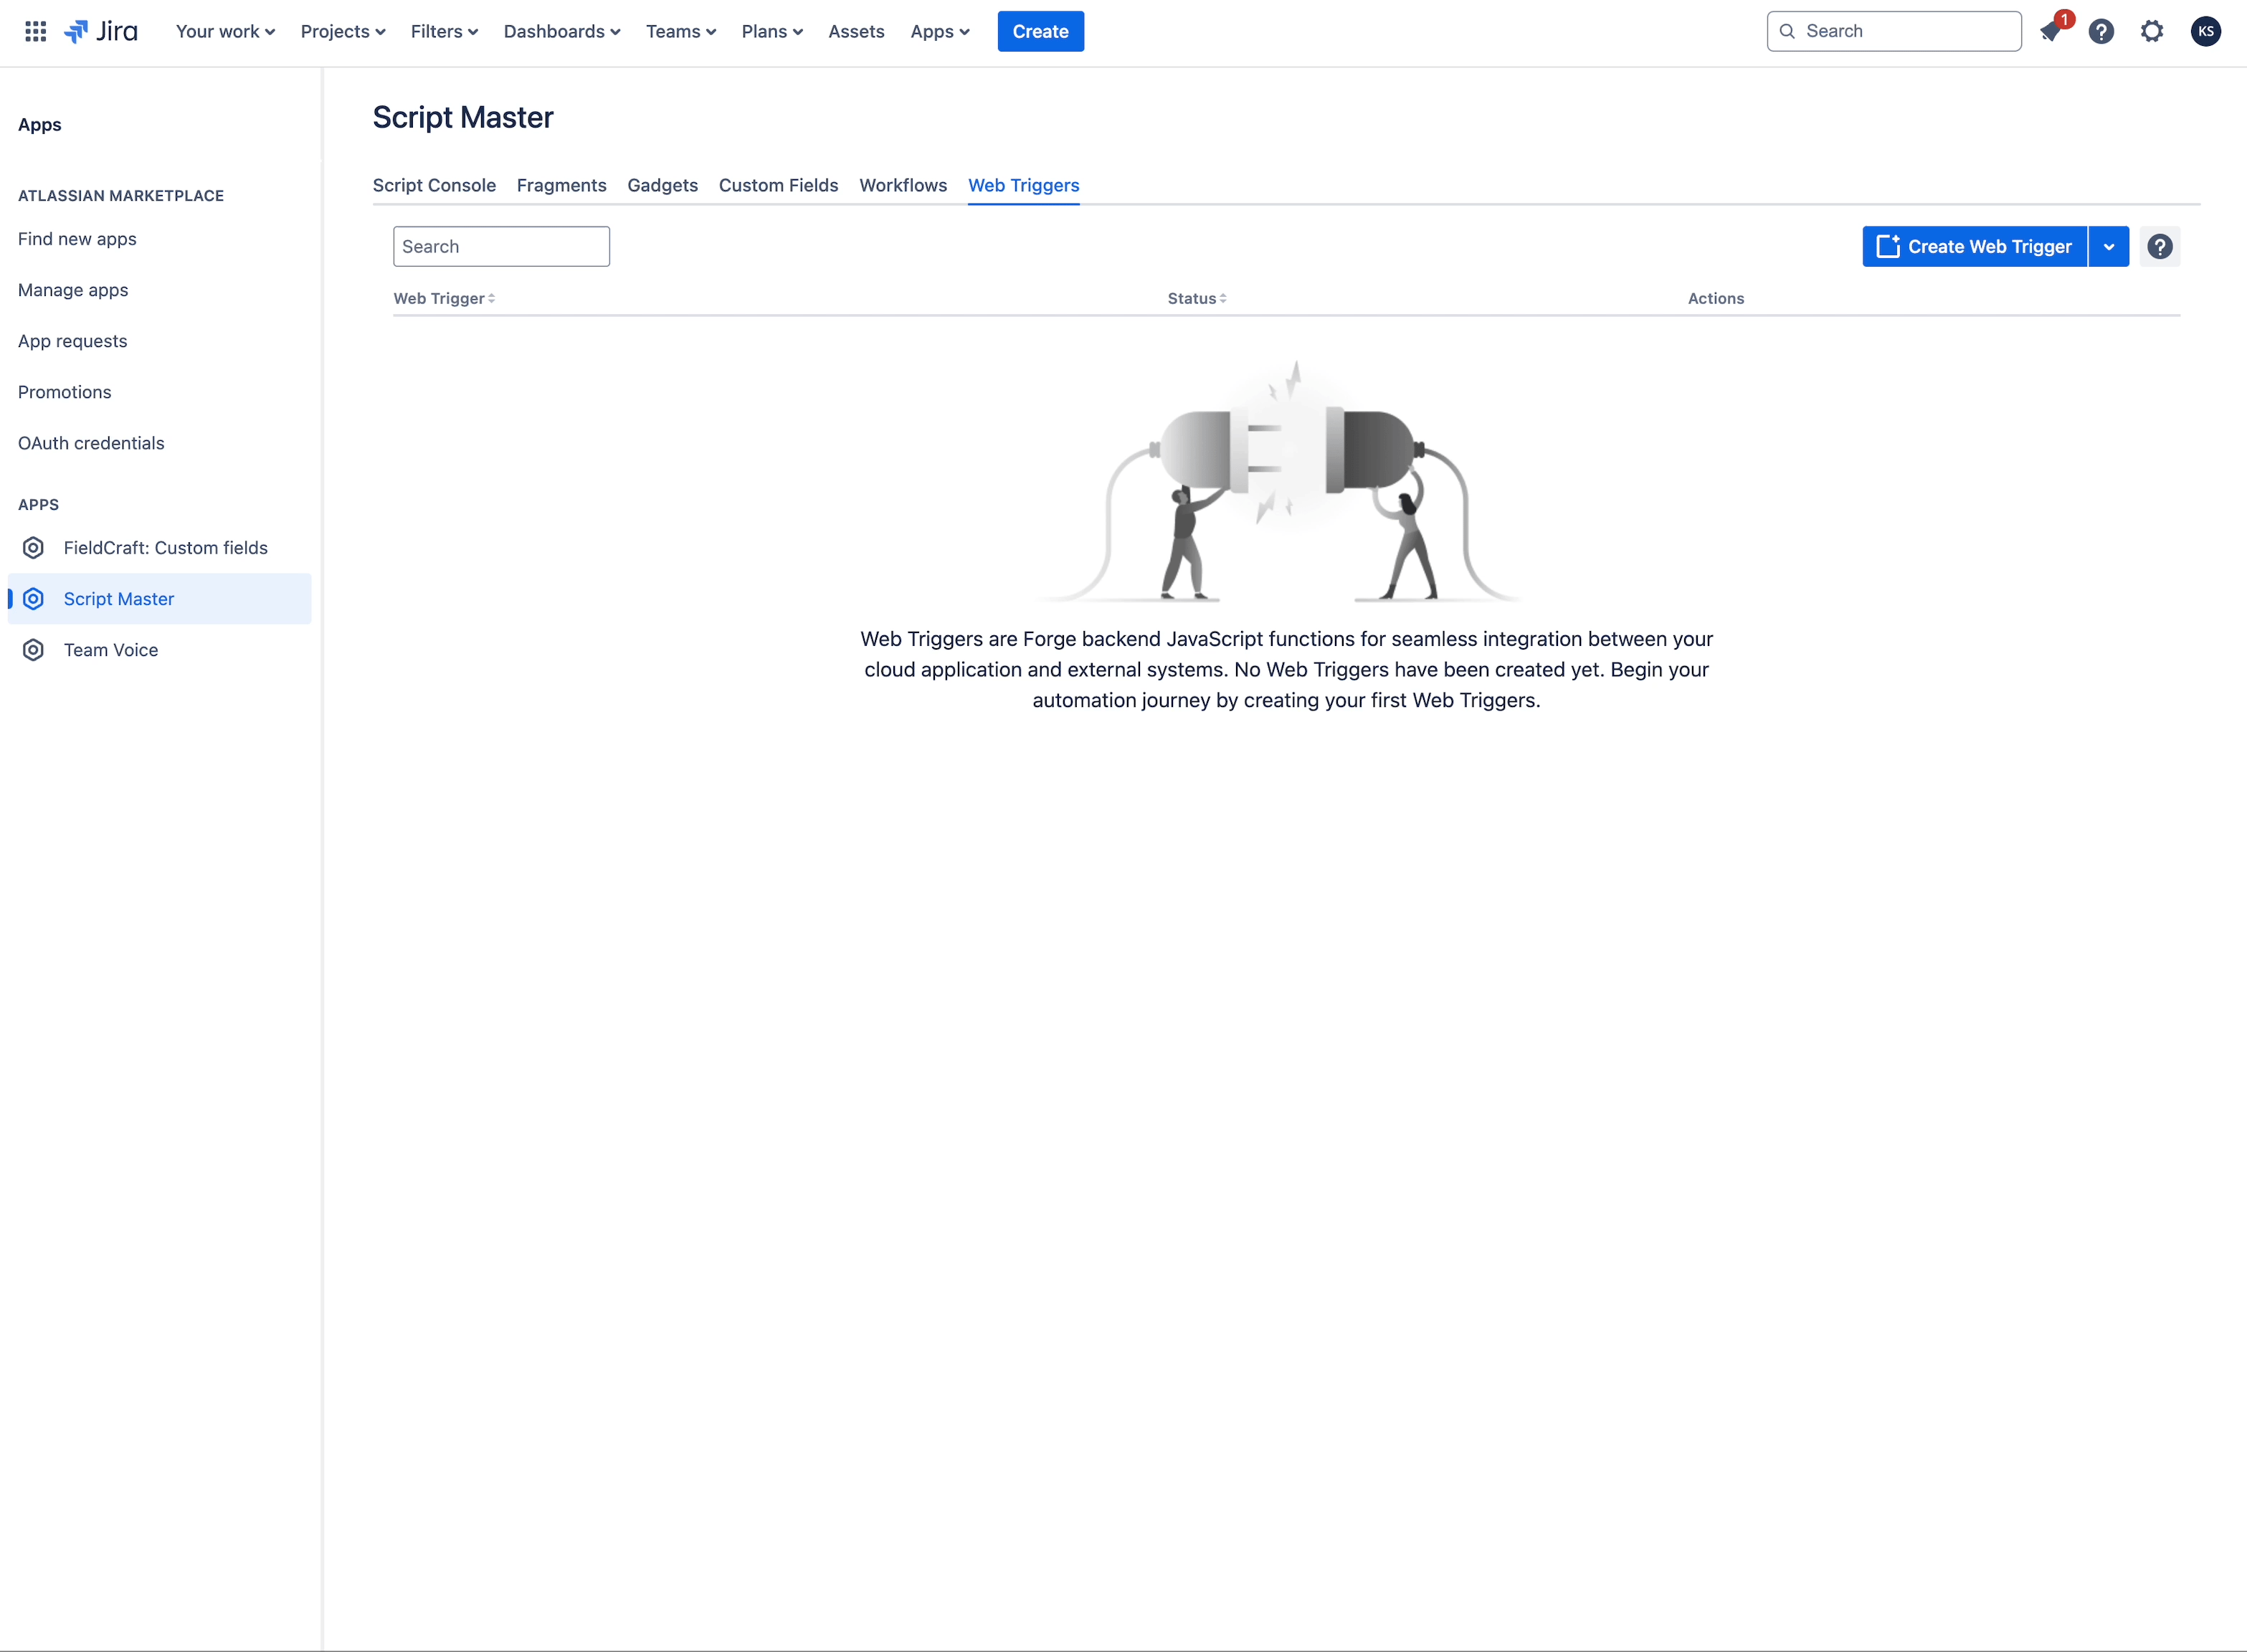Screen dimensions: 2247x1652
Task: Click the Create Web Trigger button
Action: [1974, 246]
